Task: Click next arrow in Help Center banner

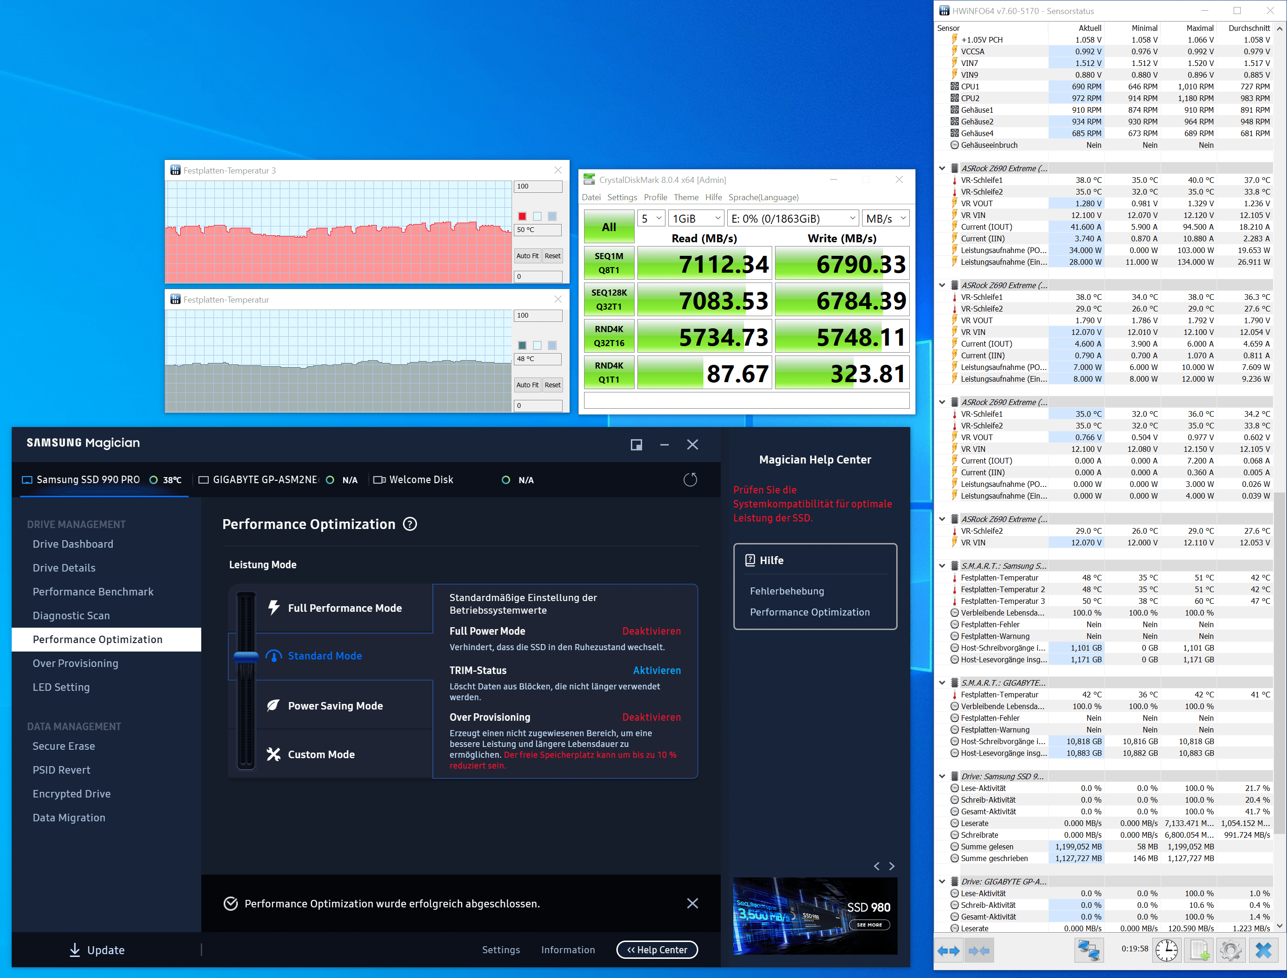Action: pos(892,866)
